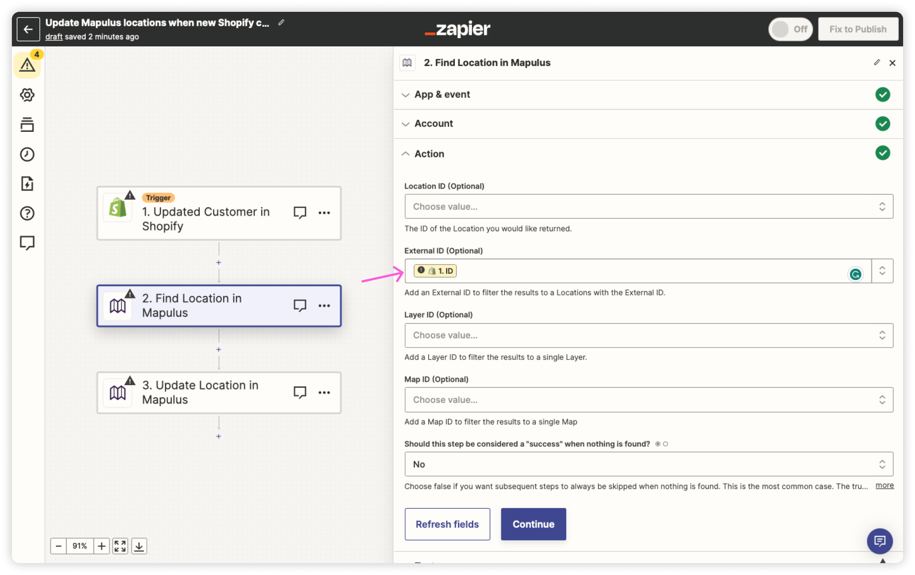This screenshot has height=575, width=915.
Task: Collapse the Action section
Action: pos(649,153)
